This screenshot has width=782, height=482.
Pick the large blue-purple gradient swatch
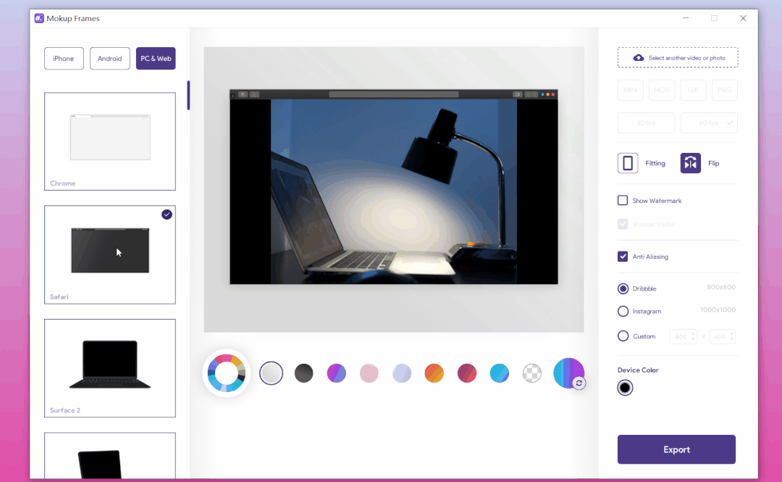tap(568, 373)
